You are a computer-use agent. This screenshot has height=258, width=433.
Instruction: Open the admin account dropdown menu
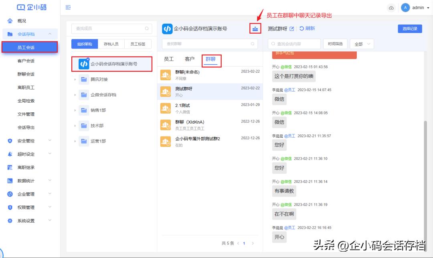click(425, 7)
